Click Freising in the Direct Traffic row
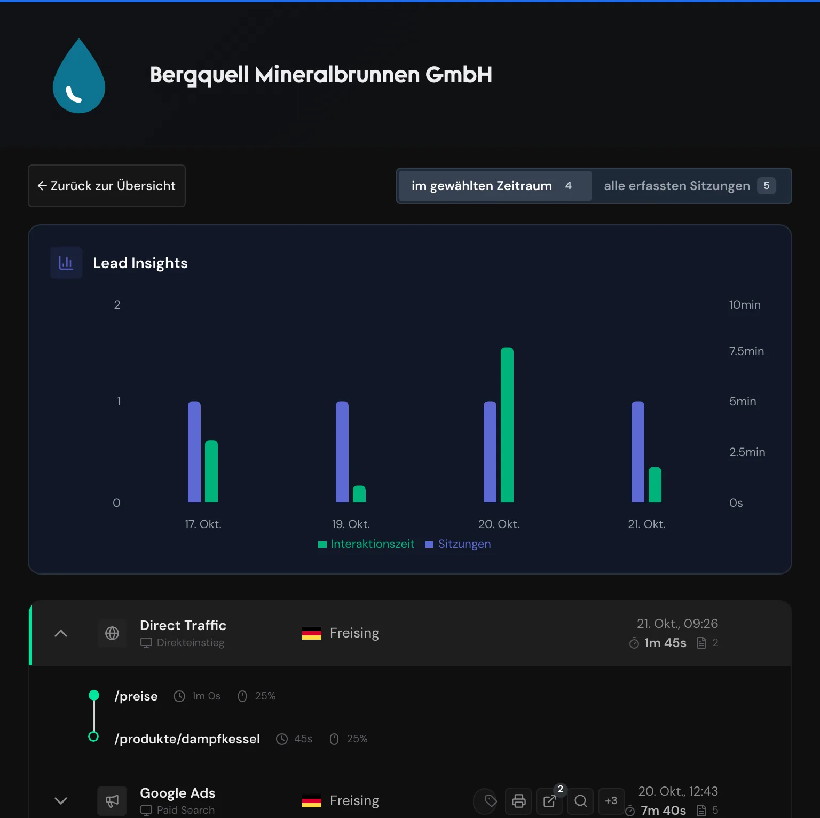 354,633
